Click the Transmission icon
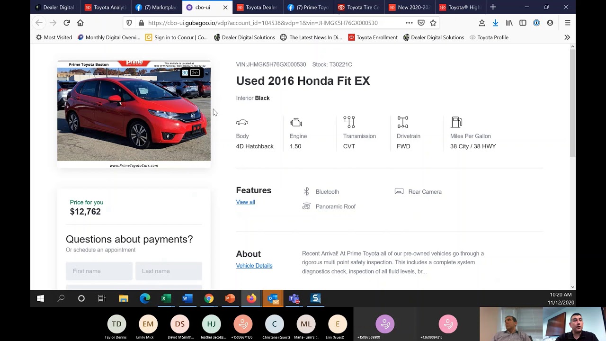This screenshot has height=341, width=606. point(349,122)
